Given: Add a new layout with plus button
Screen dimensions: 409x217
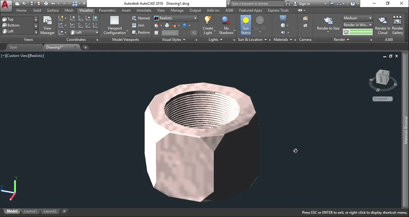Looking at the screenshot, I should pos(64,211).
